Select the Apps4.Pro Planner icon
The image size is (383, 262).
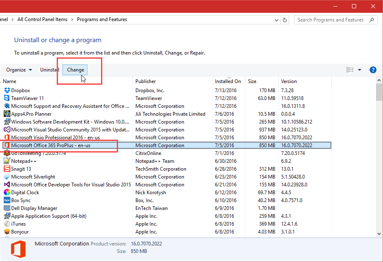(7, 114)
